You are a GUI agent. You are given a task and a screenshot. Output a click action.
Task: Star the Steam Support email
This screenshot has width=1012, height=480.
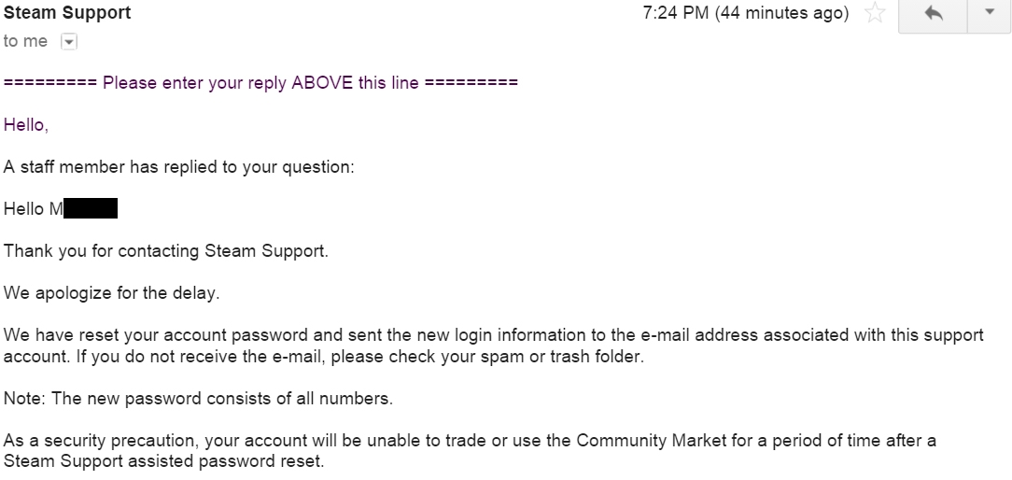875,14
